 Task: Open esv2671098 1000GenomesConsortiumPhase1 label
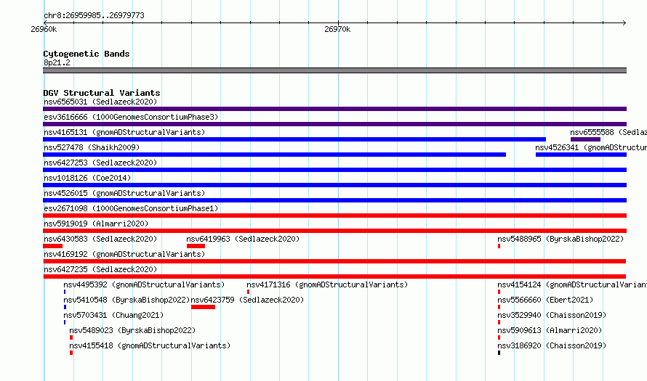(131, 208)
